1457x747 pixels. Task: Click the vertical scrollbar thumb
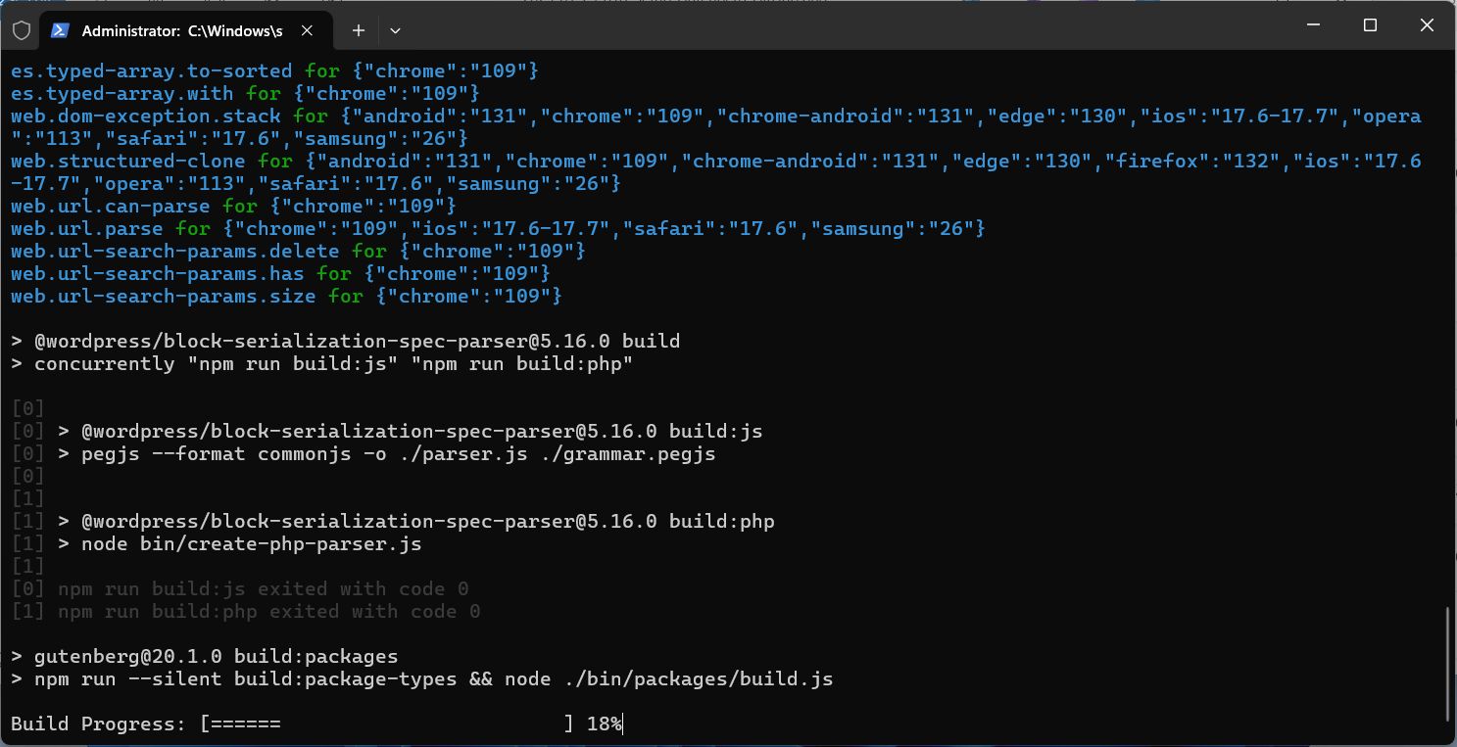pos(1447,664)
